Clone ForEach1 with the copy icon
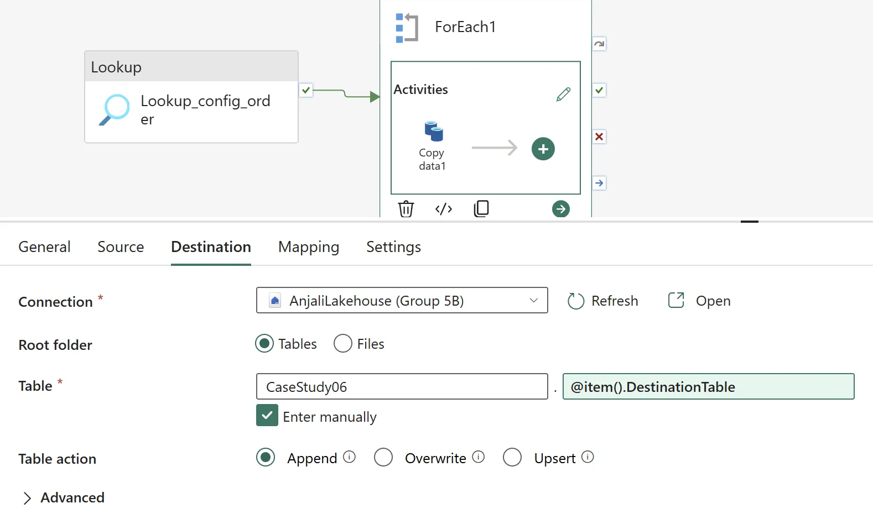 pos(481,208)
